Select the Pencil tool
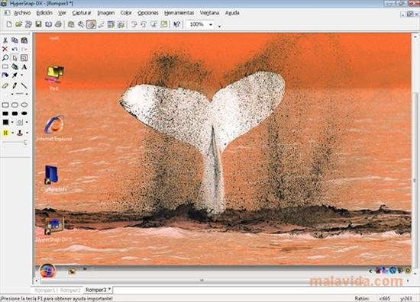 point(15,86)
